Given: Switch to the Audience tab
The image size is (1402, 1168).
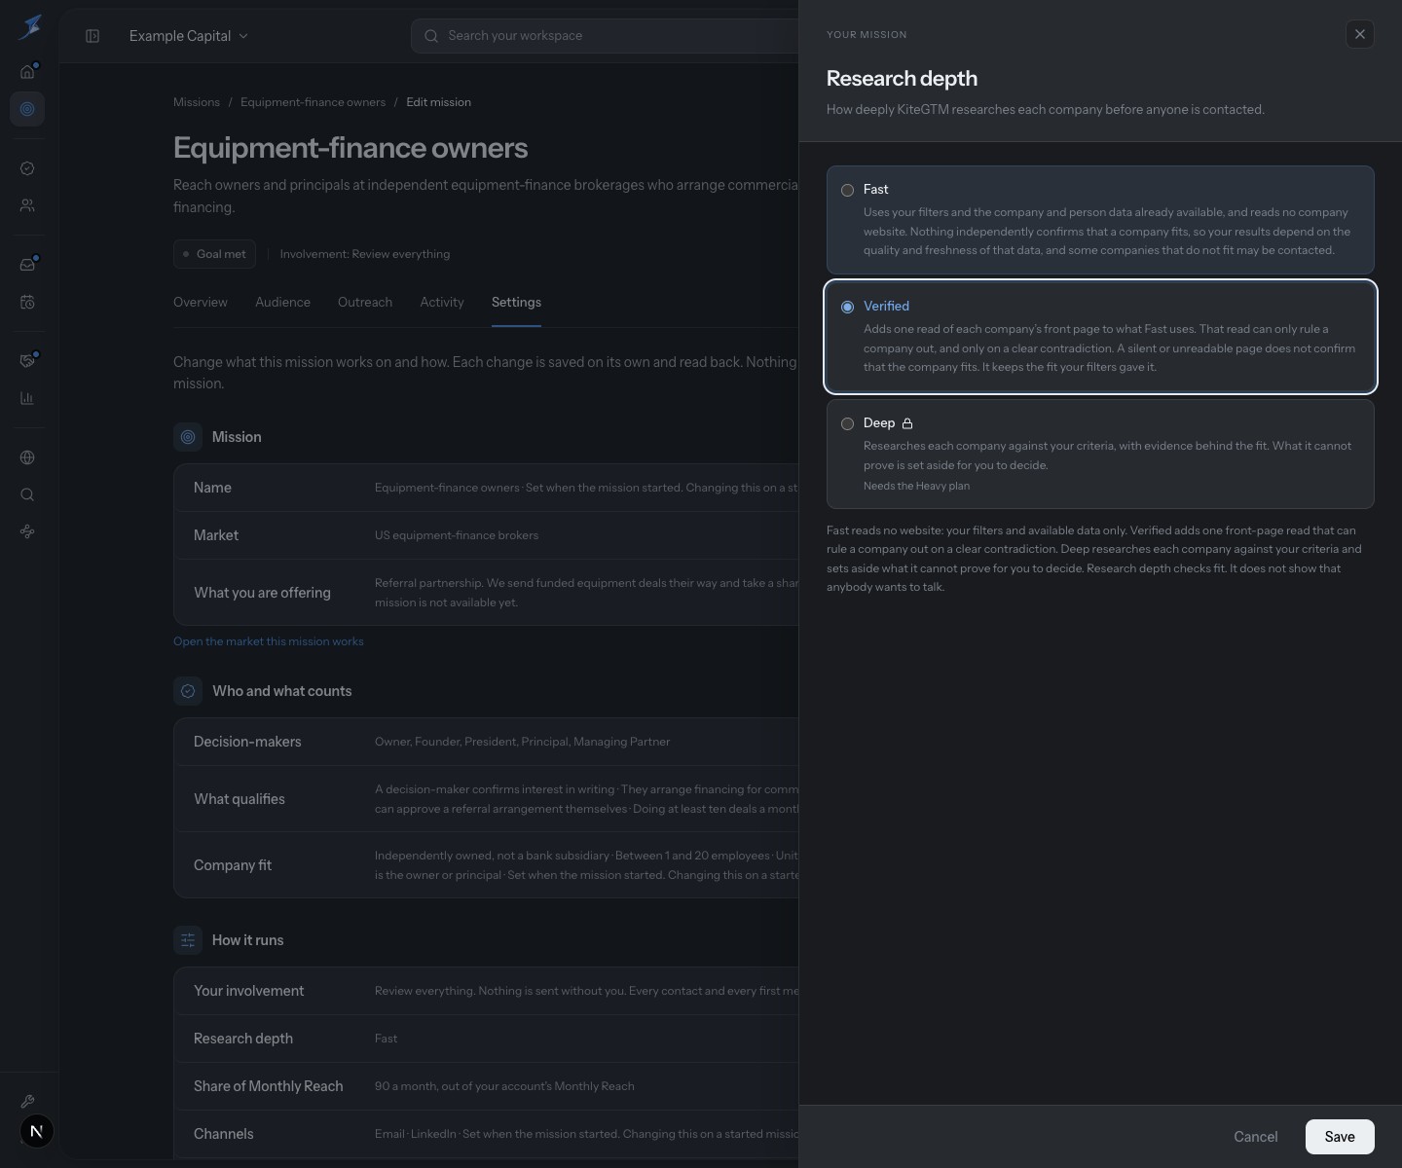Looking at the screenshot, I should tap(282, 303).
